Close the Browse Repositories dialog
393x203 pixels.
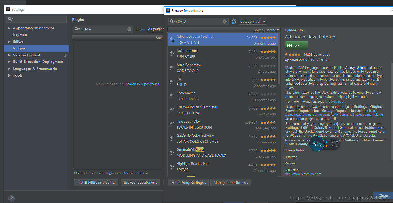pyautogui.click(x=383, y=196)
